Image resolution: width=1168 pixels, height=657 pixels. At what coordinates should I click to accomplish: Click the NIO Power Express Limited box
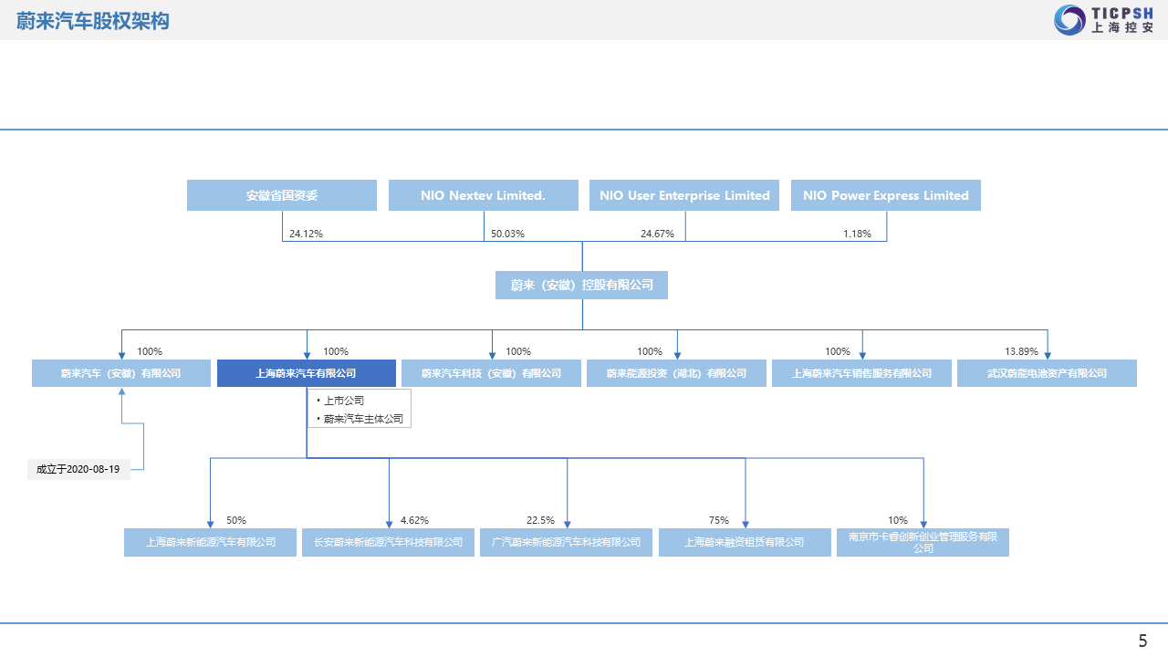coord(886,195)
